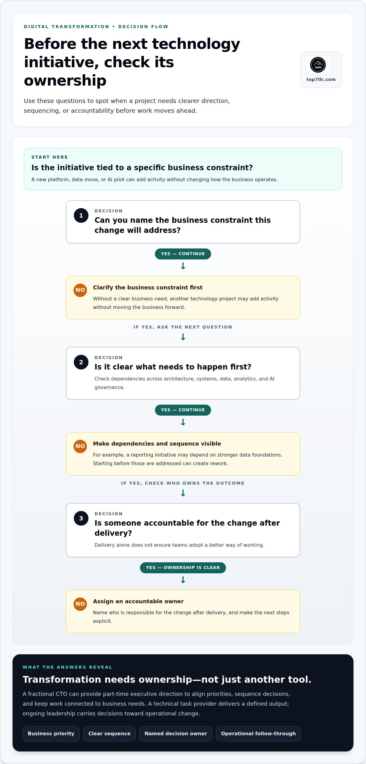
Task: Click the YES — OWNERSHIP IS CLEAR pill
Action: (x=183, y=568)
